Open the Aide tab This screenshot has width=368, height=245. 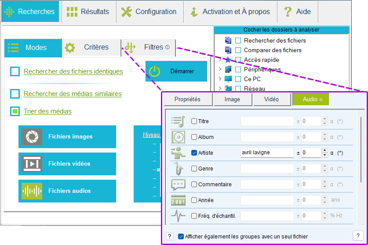(298, 12)
